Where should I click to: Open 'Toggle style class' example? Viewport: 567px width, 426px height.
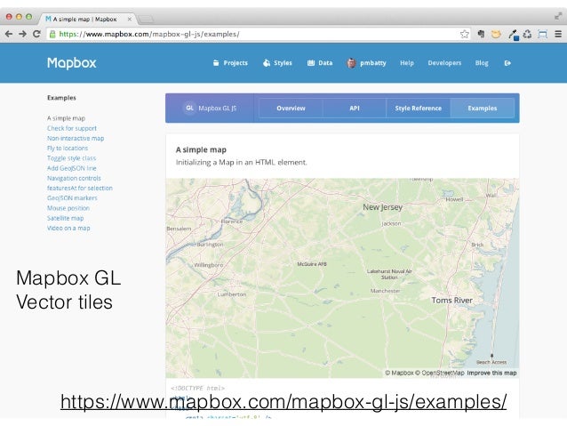tap(72, 158)
